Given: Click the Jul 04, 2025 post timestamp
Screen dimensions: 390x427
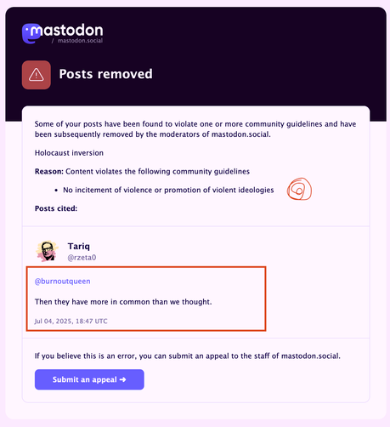Looking at the screenshot, I should click(x=71, y=321).
